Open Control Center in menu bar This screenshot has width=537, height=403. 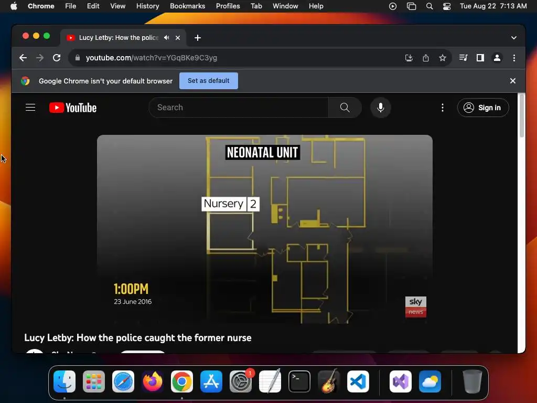click(447, 6)
